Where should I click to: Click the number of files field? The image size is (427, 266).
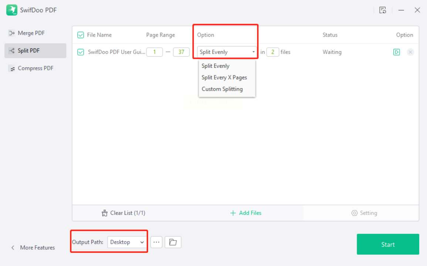272,52
